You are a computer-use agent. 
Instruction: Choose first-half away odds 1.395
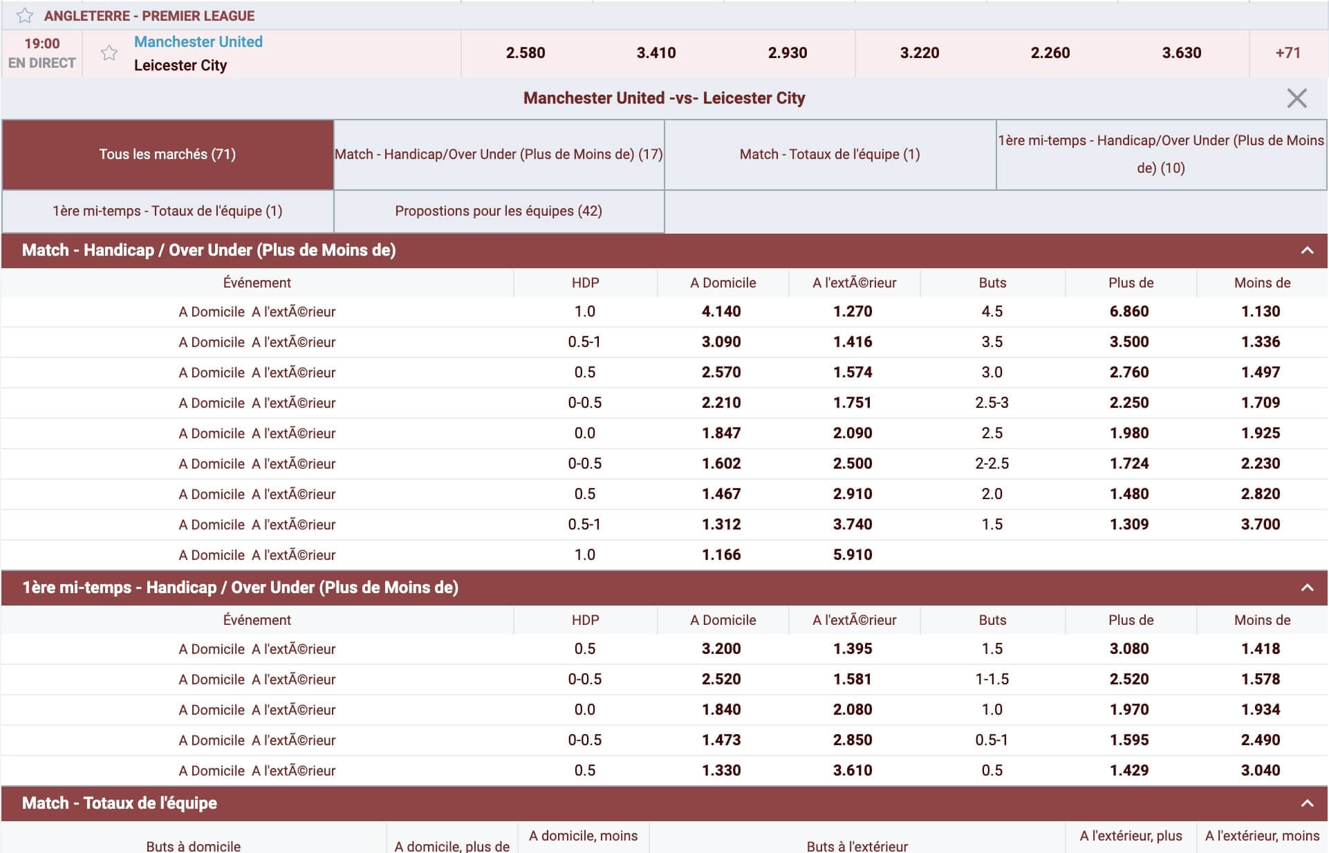853,648
